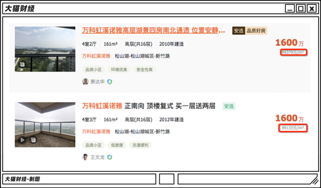321x188 pixels.
Task: Open the second listing title 正南向 顶楼复式
Action: [x=148, y=106]
